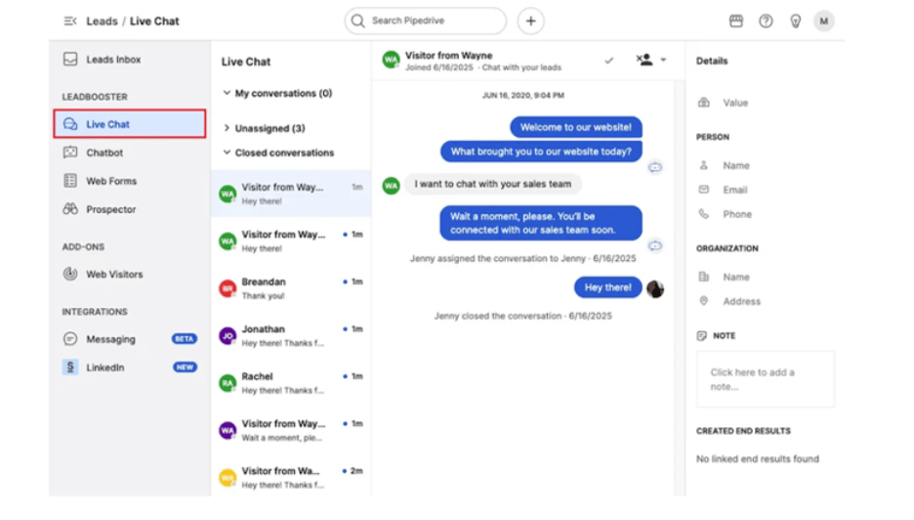Viewport: 914px width, 520px height.
Task: Open the conversation timed 2m
Action: coord(291,477)
